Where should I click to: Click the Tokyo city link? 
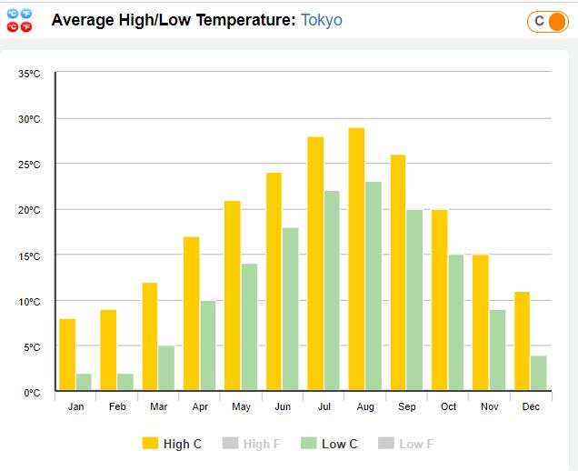point(321,20)
